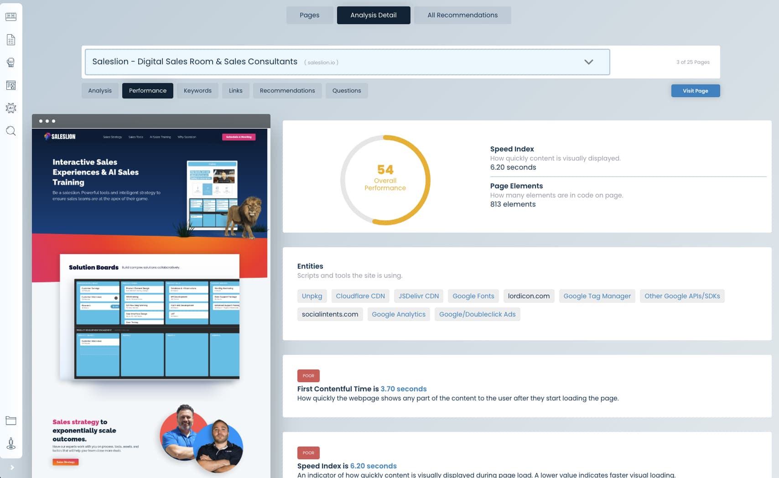Click the 'Page Elements' heading
This screenshot has width=779, height=478.
click(516, 186)
